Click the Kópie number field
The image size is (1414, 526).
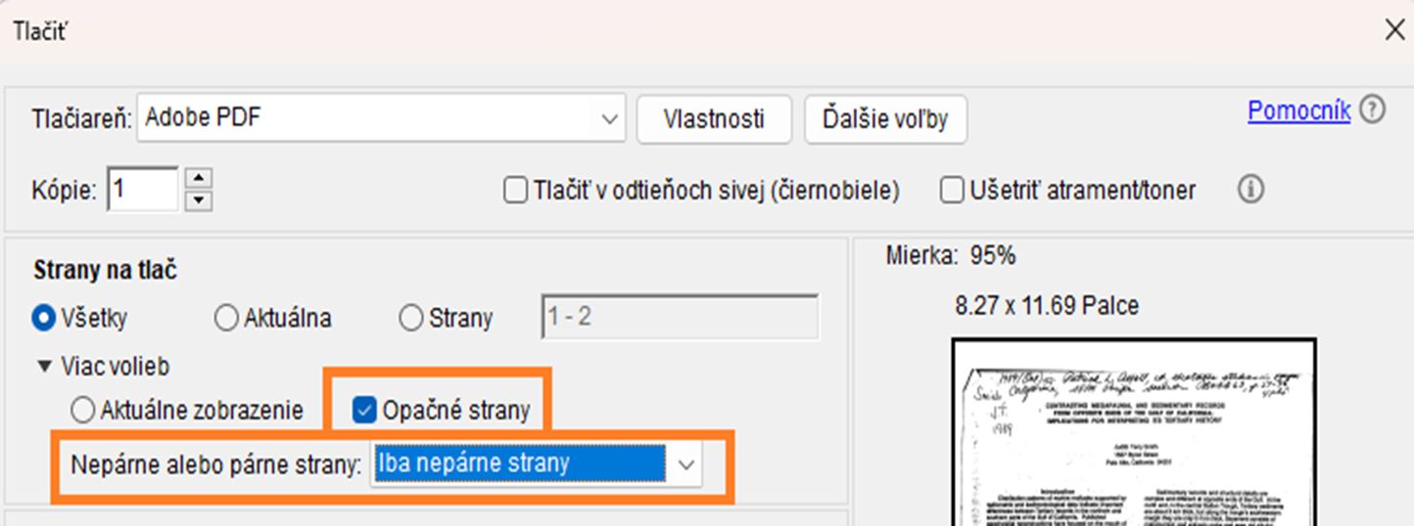click(143, 190)
